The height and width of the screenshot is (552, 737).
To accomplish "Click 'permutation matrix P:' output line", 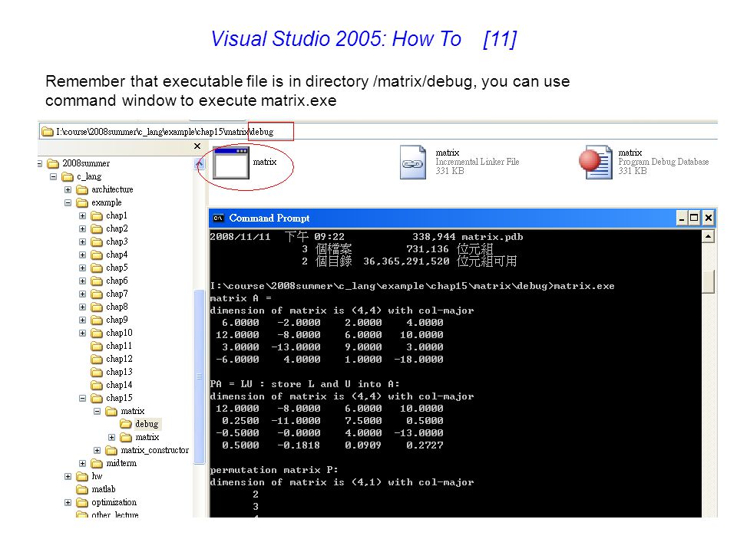I will coord(274,470).
